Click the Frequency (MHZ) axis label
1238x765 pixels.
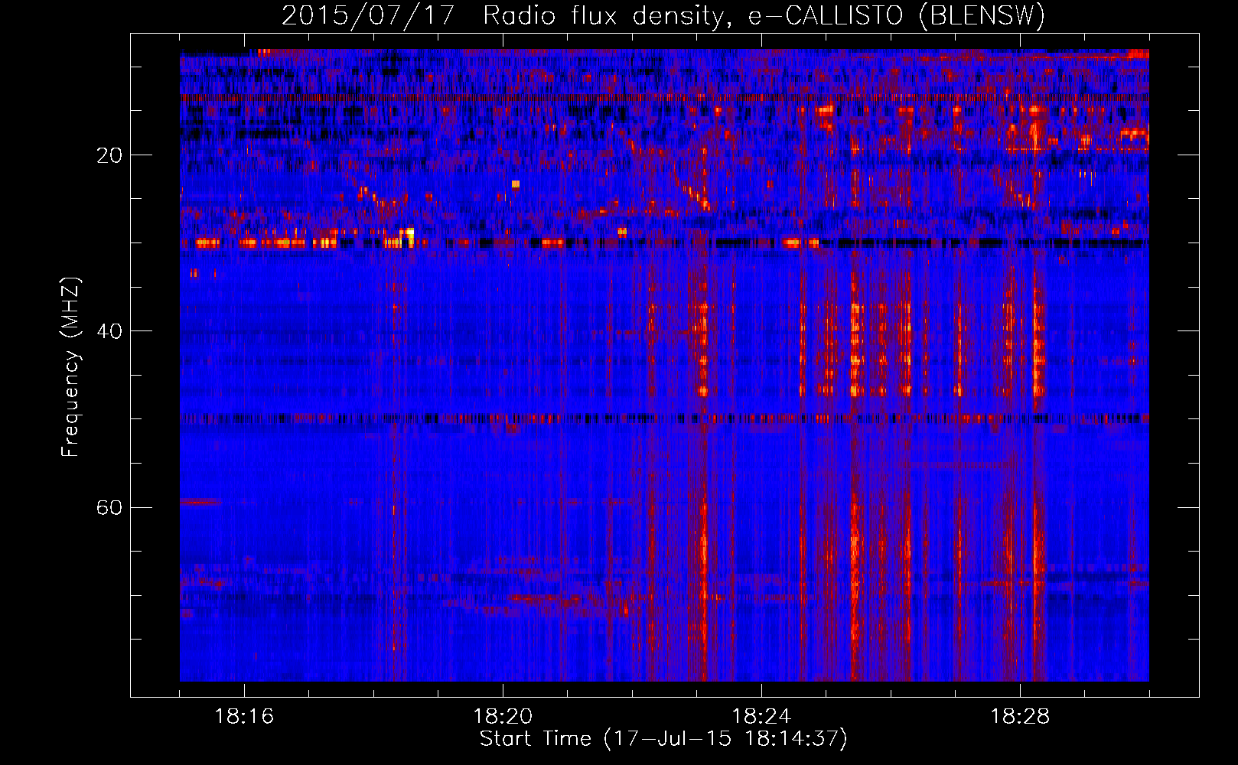click(70, 367)
